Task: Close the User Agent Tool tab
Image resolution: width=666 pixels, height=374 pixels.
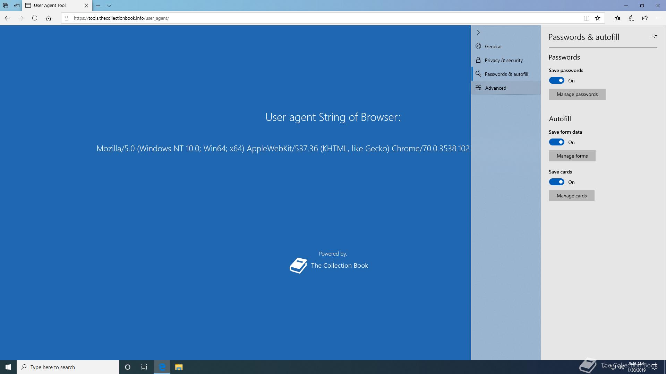Action: [x=86, y=6]
